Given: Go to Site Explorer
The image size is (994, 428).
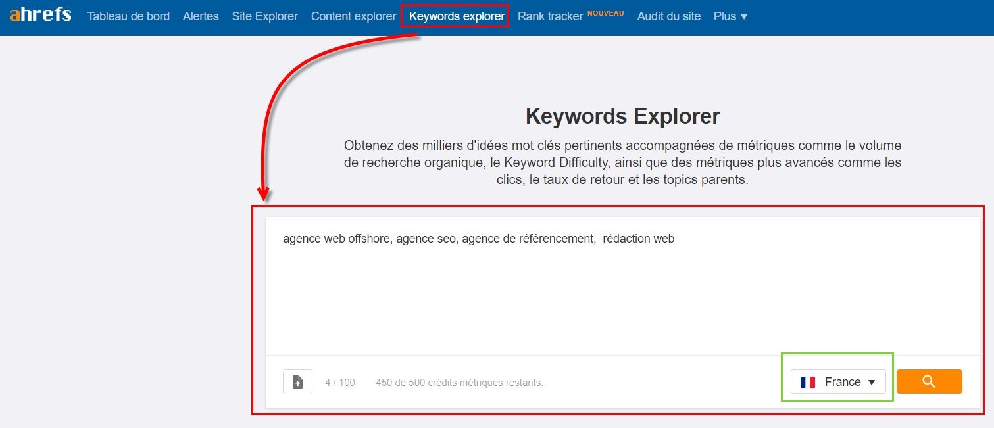Looking at the screenshot, I should 264,16.
